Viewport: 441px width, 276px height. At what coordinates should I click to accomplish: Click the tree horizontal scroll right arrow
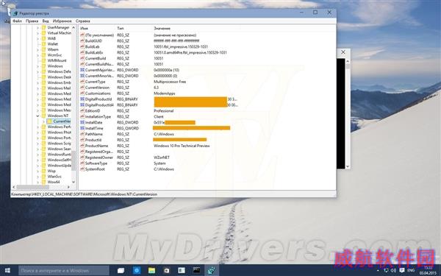tap(68, 187)
